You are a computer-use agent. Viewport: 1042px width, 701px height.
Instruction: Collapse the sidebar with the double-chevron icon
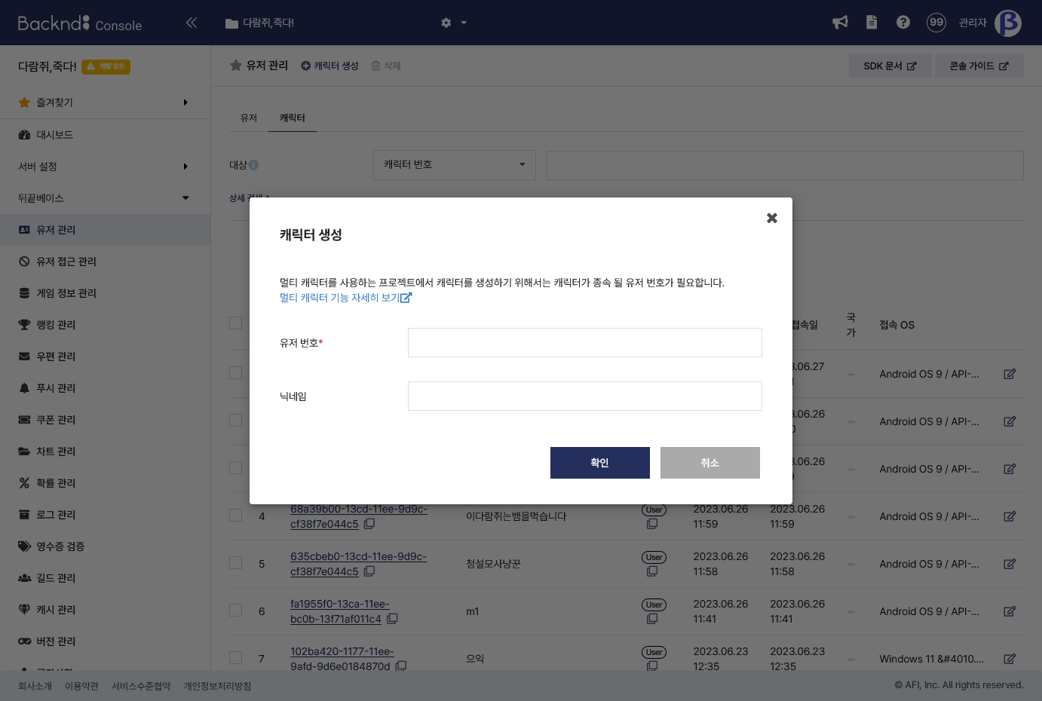point(192,23)
